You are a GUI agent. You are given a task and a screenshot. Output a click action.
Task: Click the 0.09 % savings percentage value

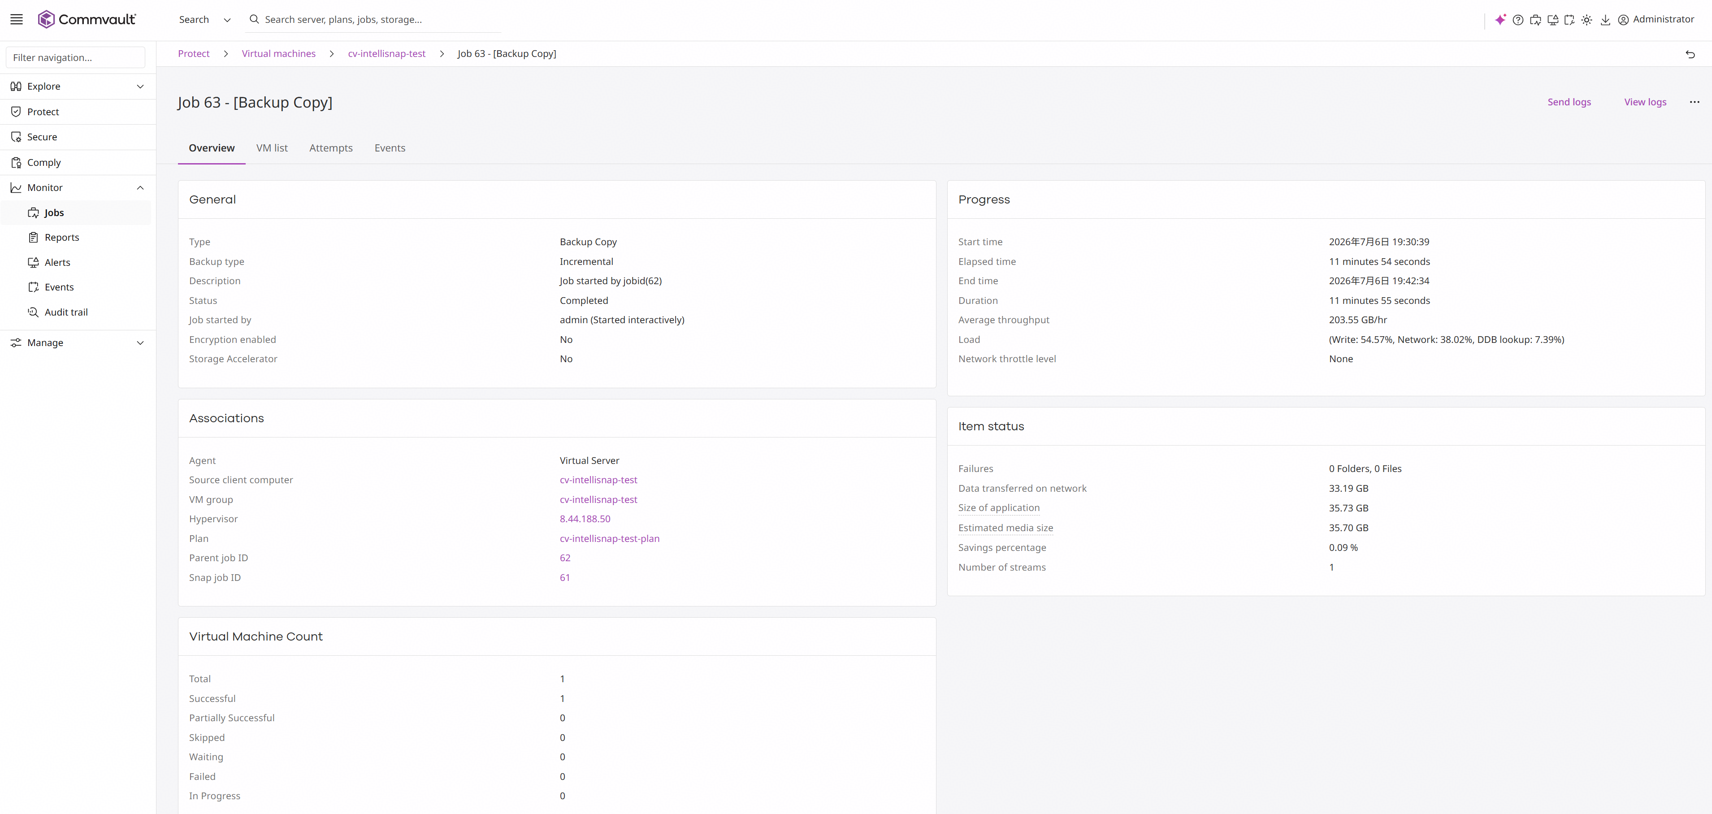[x=1343, y=548]
